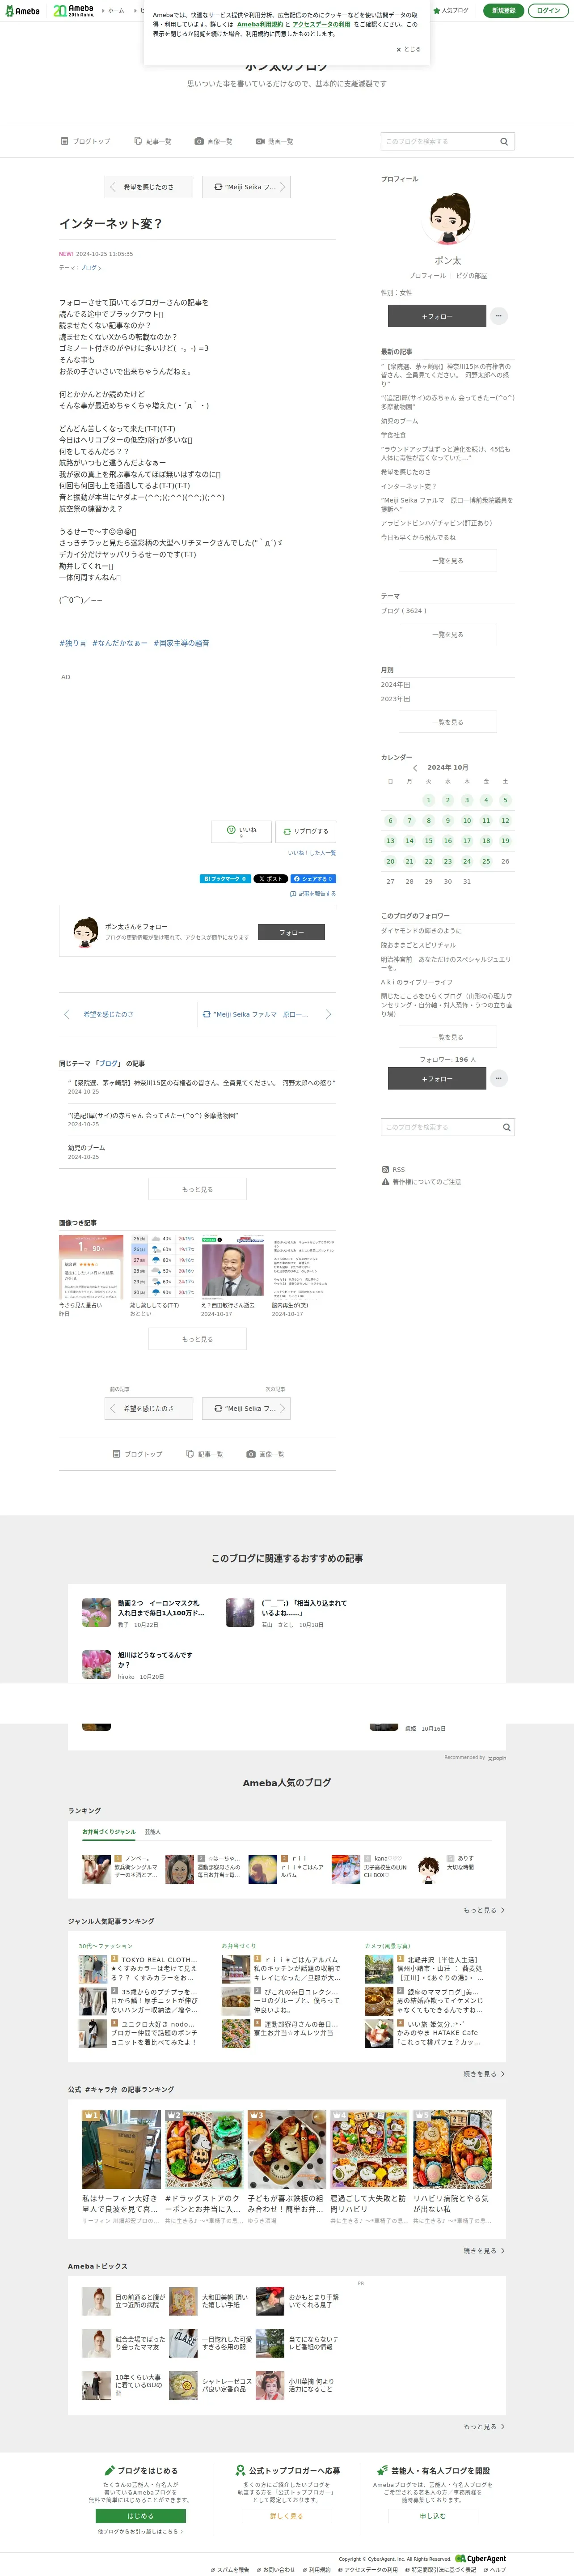Screen dimensions: 574x2576
Task: Click もっと見る under 同じテーマ articles
Action: coord(197,1189)
